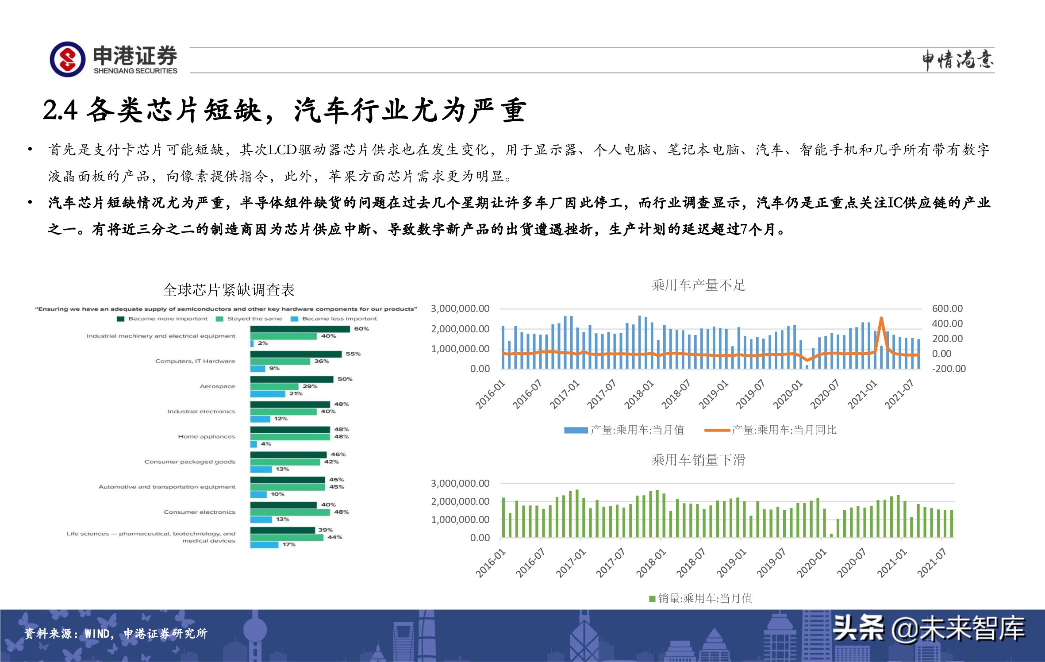Image resolution: width=1045 pixels, height=662 pixels.
Task: Click the orange 产量:乘用车:当月同比 legend line
Action: pyautogui.click(x=717, y=430)
